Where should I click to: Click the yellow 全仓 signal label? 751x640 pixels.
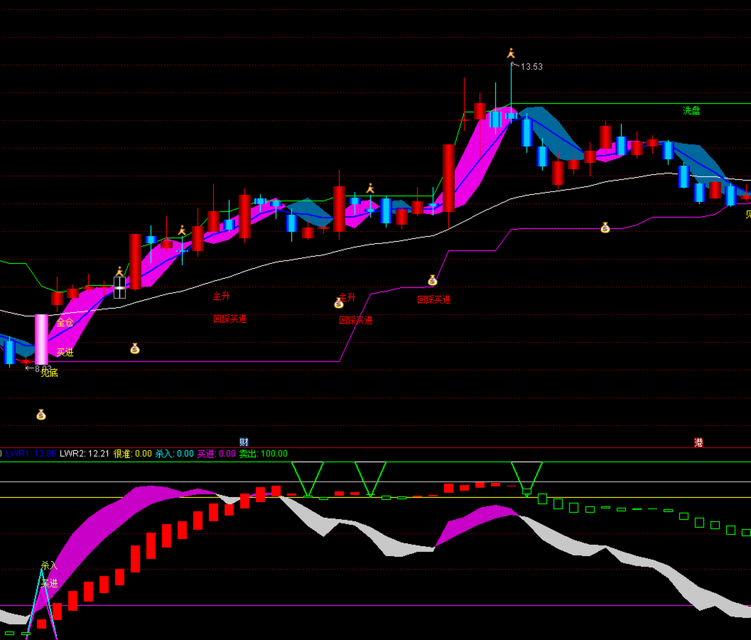pos(65,322)
